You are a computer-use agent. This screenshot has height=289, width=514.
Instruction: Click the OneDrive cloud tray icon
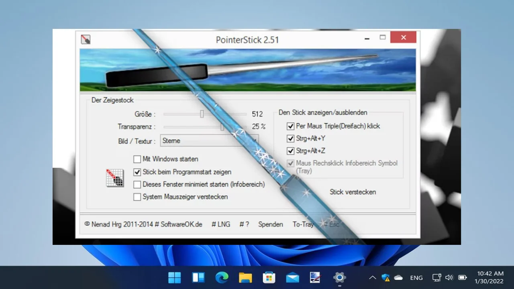pyautogui.click(x=398, y=277)
